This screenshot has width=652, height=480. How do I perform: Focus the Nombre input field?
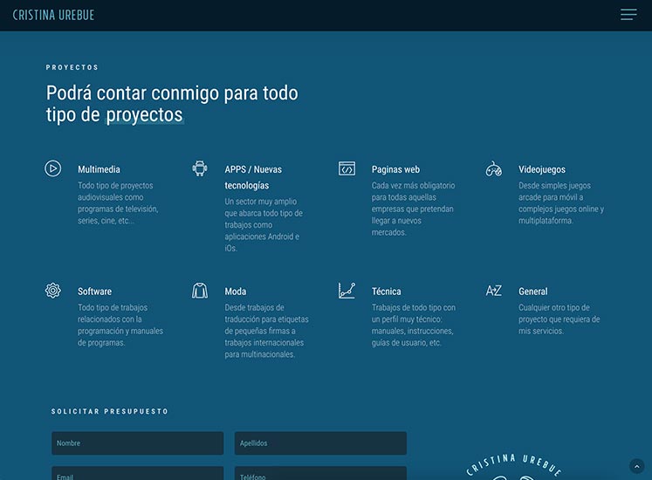pos(138,443)
